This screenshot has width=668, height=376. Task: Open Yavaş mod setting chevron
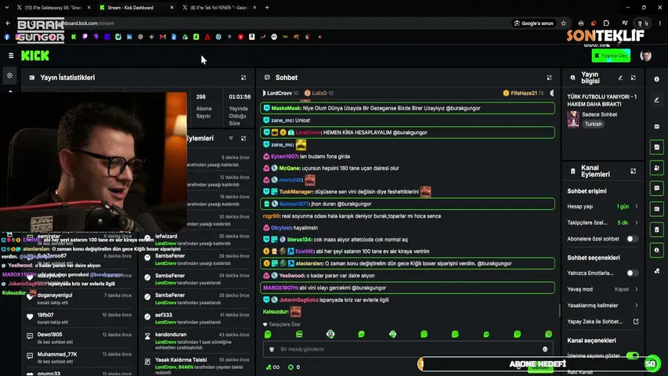click(x=637, y=289)
